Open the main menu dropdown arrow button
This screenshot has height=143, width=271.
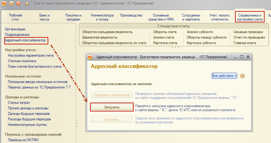coord(11,3)
